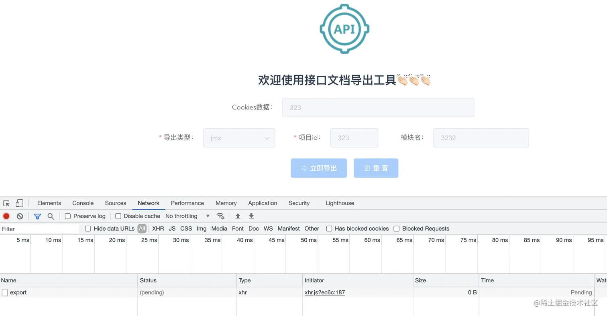Click the 立即导出 button
This screenshot has height=316, width=607.
coord(319,168)
